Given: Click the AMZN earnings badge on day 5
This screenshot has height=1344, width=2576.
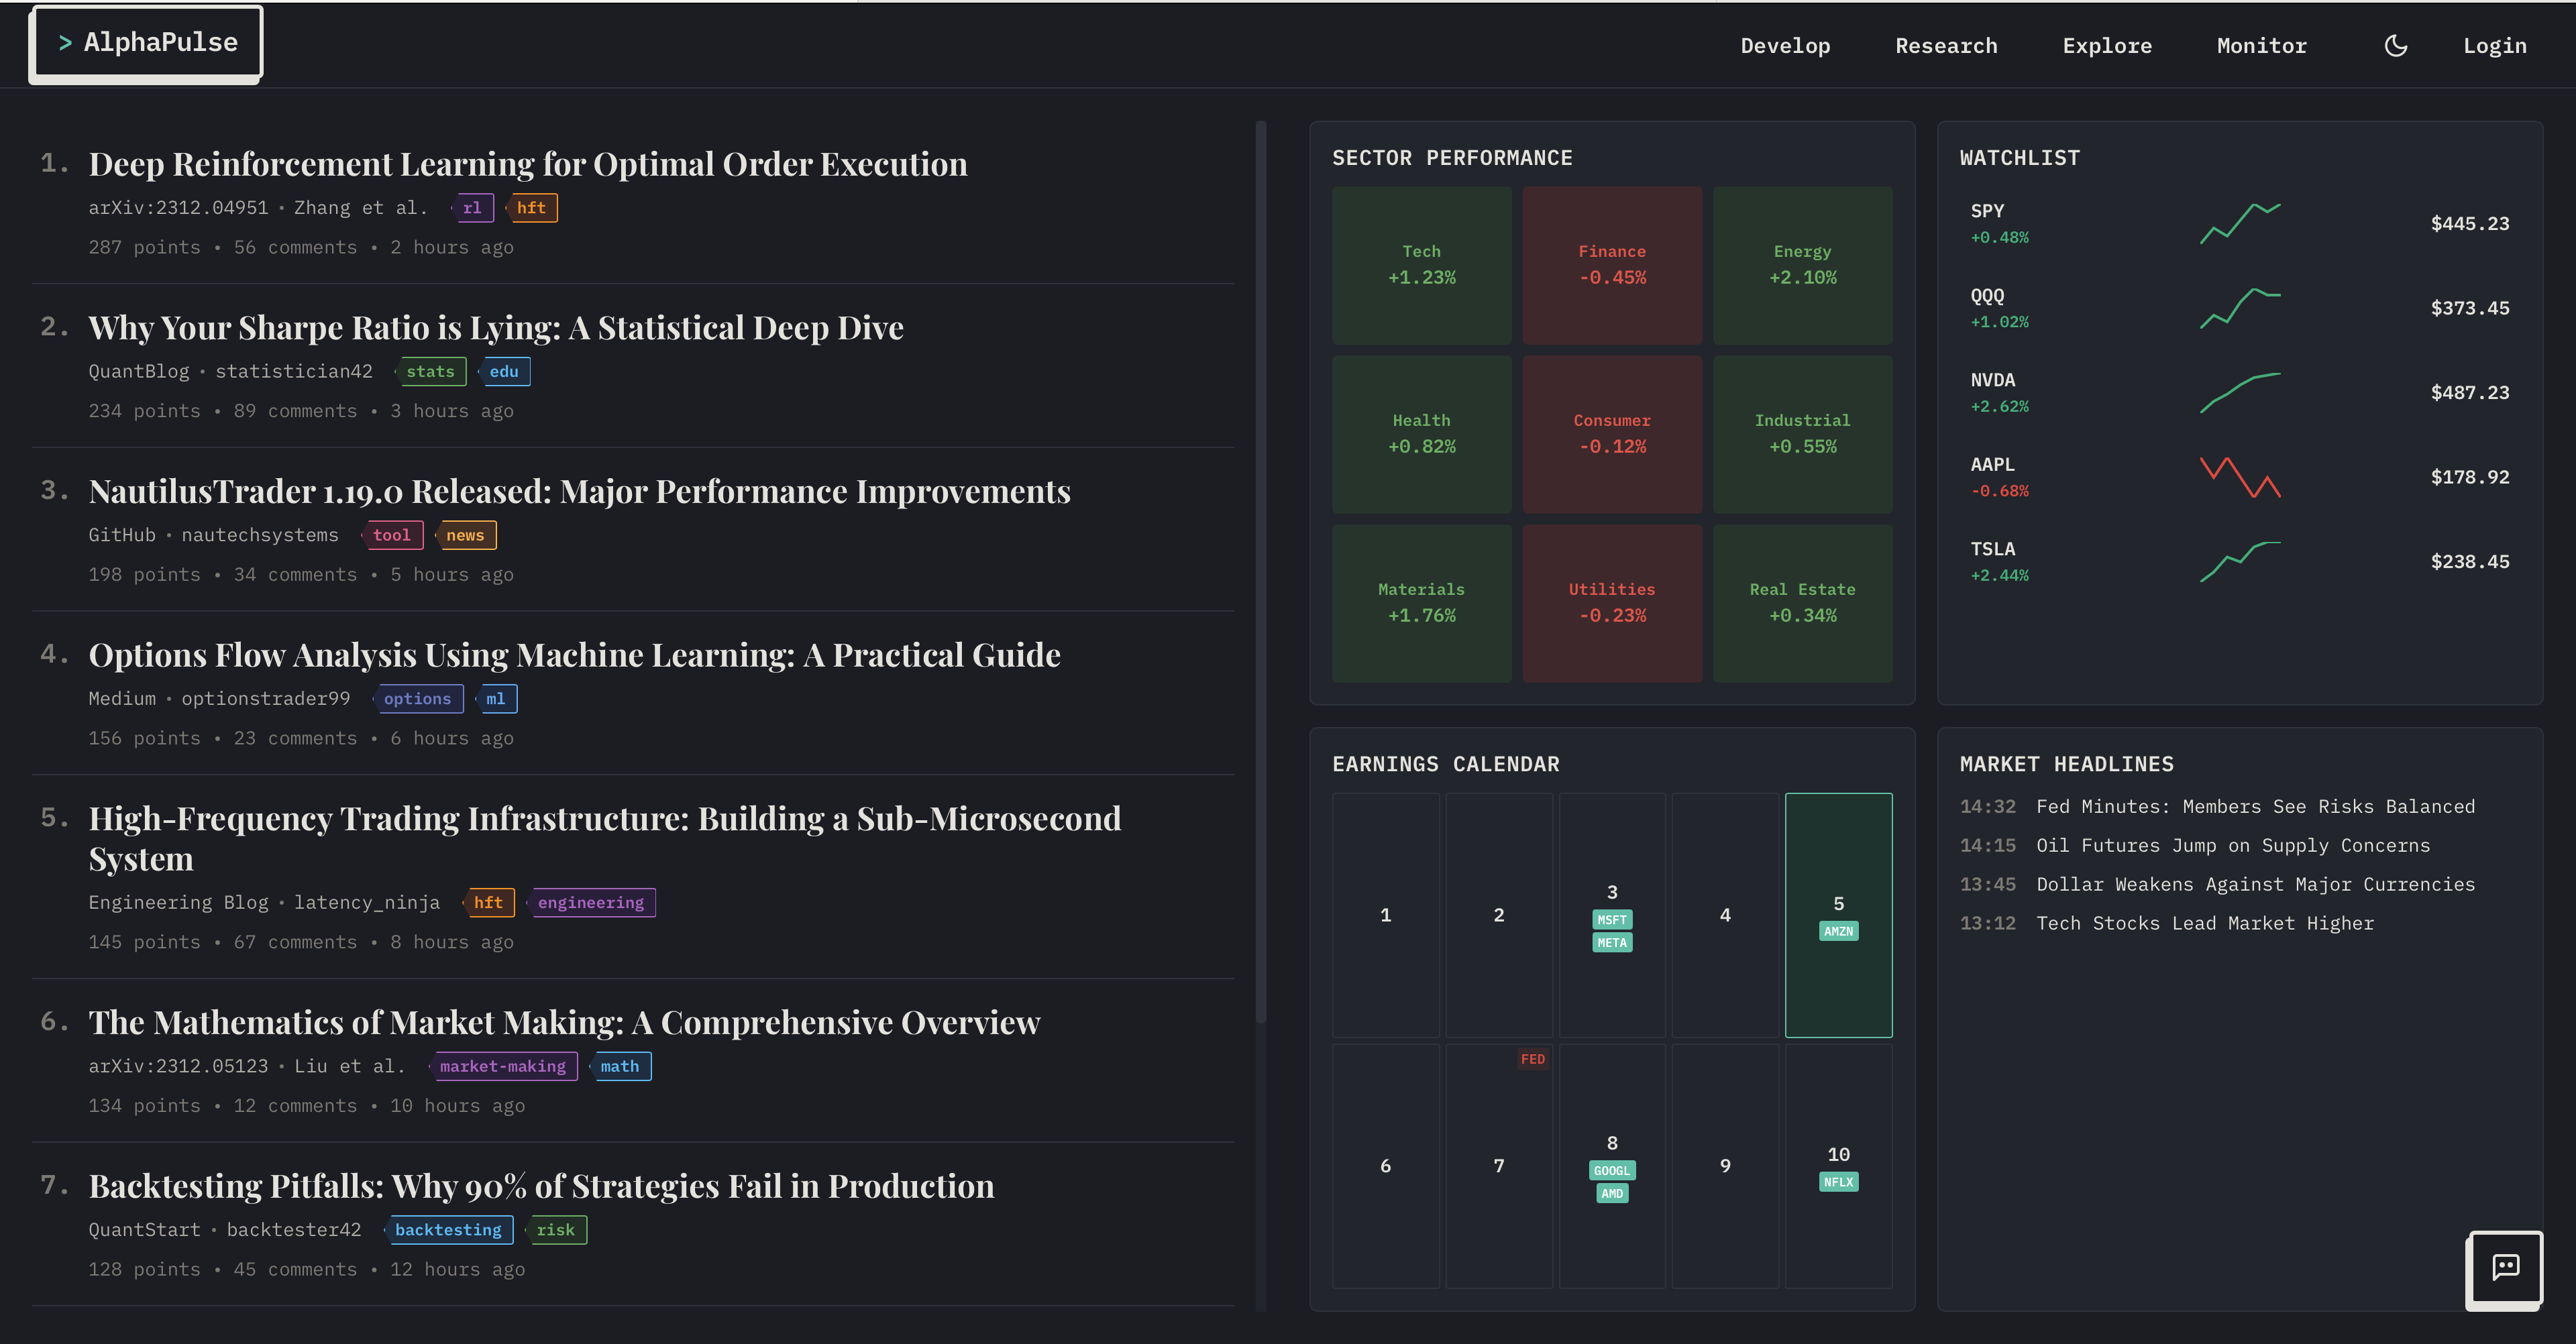Looking at the screenshot, I should coord(1838,931).
